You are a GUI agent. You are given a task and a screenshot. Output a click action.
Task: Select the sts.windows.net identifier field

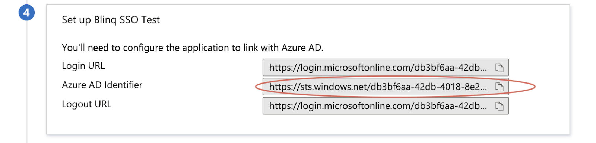(386, 87)
